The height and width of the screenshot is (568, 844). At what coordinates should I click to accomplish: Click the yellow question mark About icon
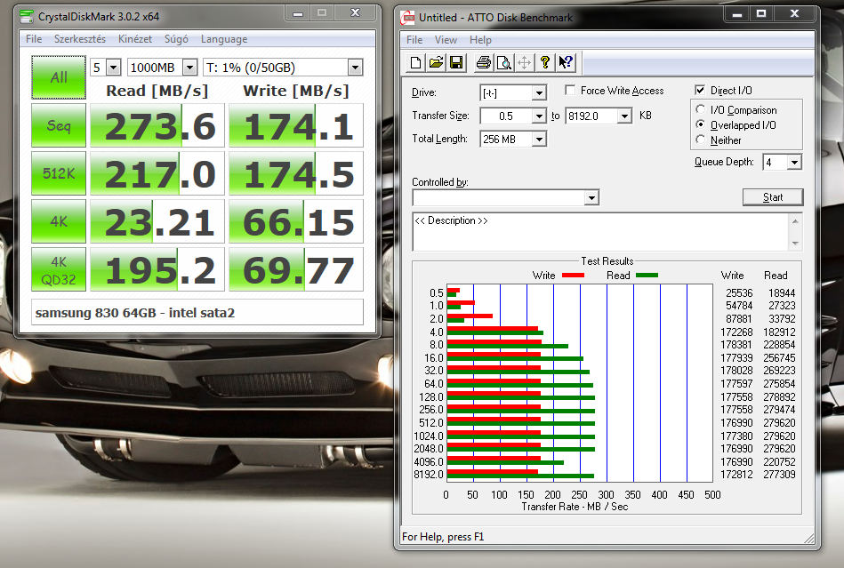pyautogui.click(x=545, y=62)
